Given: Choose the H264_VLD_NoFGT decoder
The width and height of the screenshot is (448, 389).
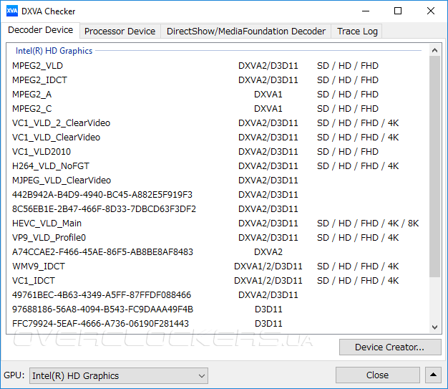Looking at the screenshot, I should [x=217, y=166].
